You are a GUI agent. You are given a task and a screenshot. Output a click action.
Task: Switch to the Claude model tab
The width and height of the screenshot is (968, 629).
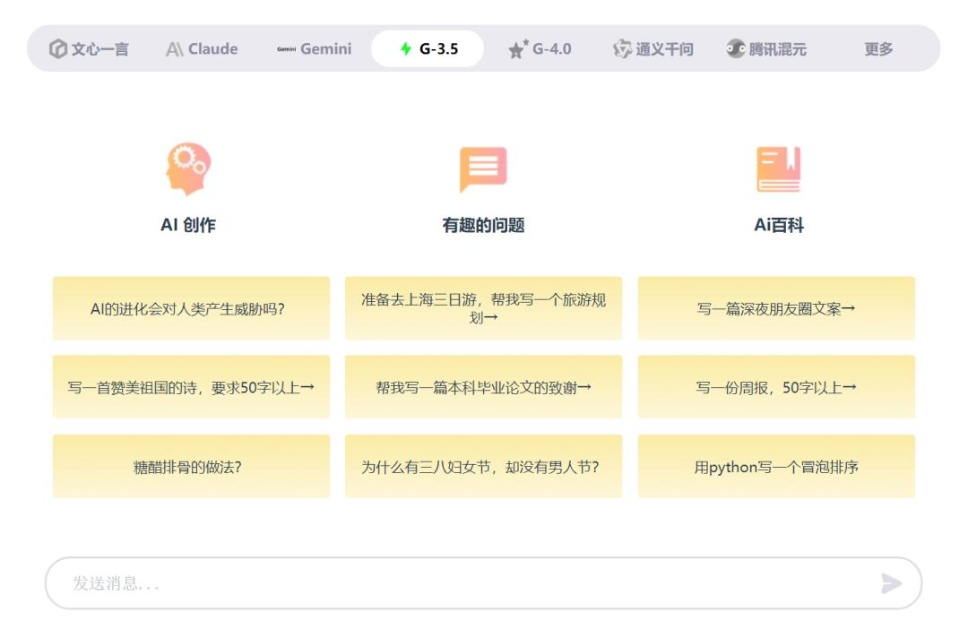click(x=202, y=49)
